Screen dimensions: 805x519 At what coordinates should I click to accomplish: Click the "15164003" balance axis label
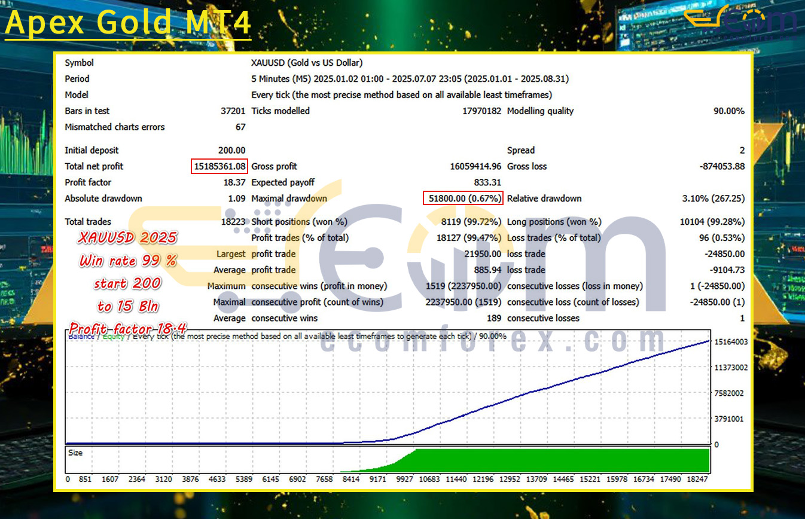tap(731, 342)
